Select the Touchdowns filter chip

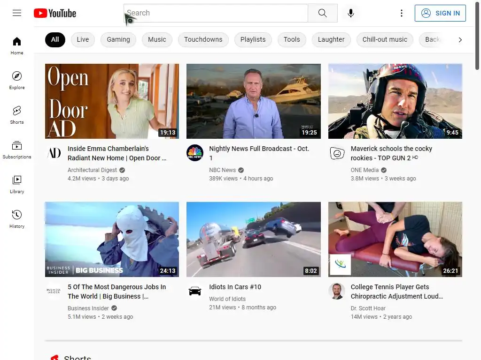203,39
